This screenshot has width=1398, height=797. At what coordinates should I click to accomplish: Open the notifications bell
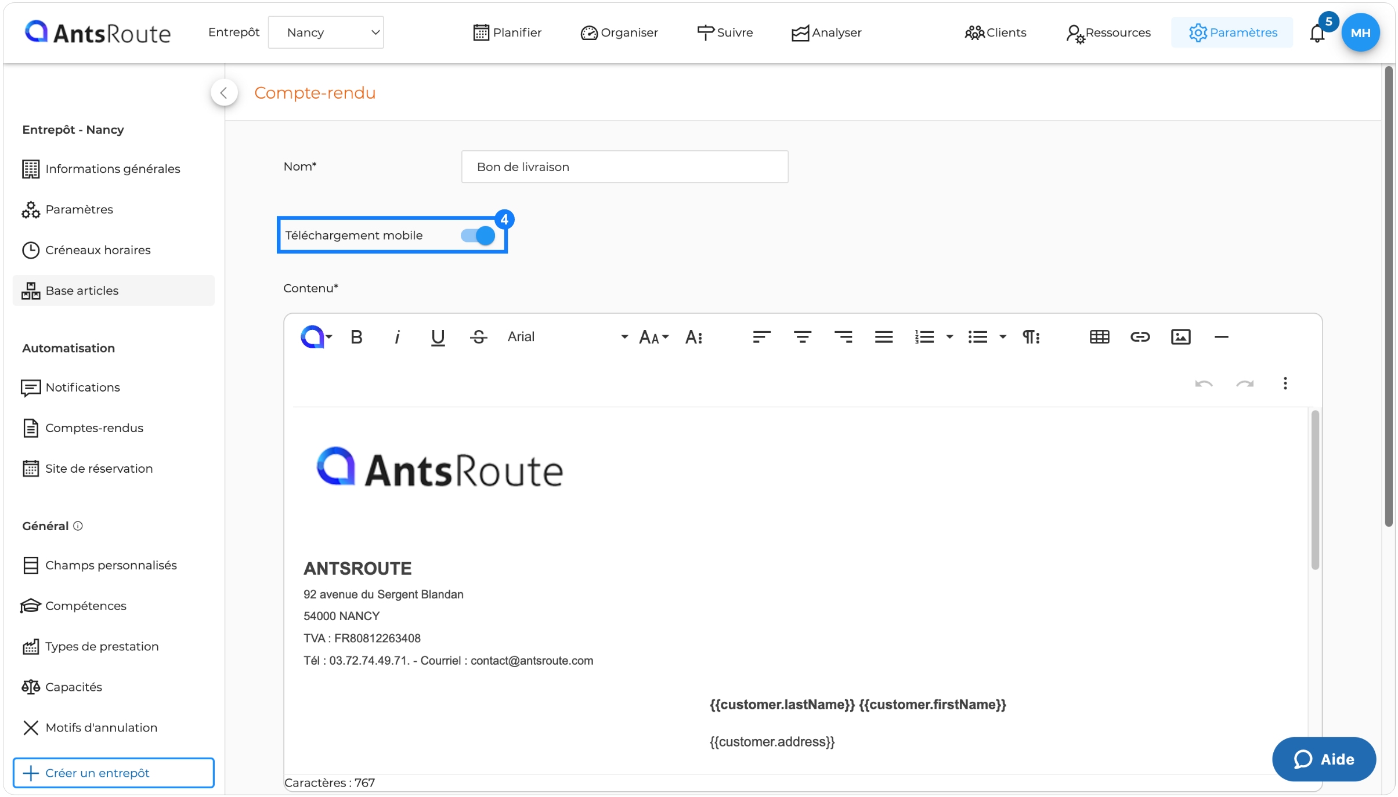click(1317, 34)
